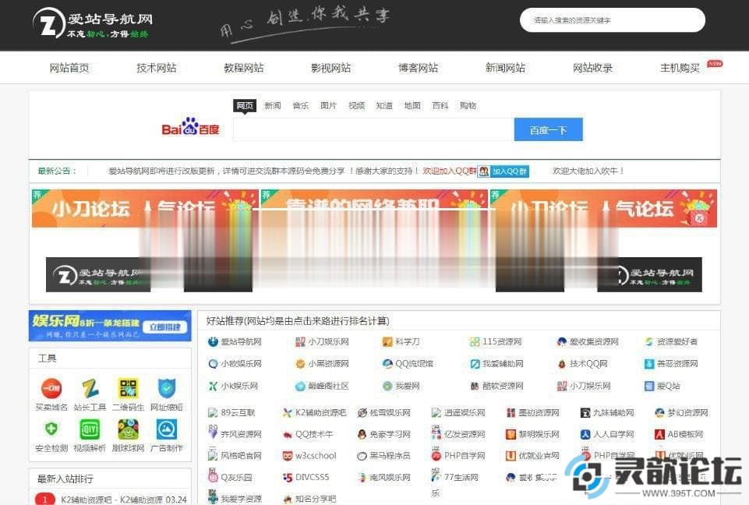Click the 我爱辅助网 teal square favicon

pos(475,364)
